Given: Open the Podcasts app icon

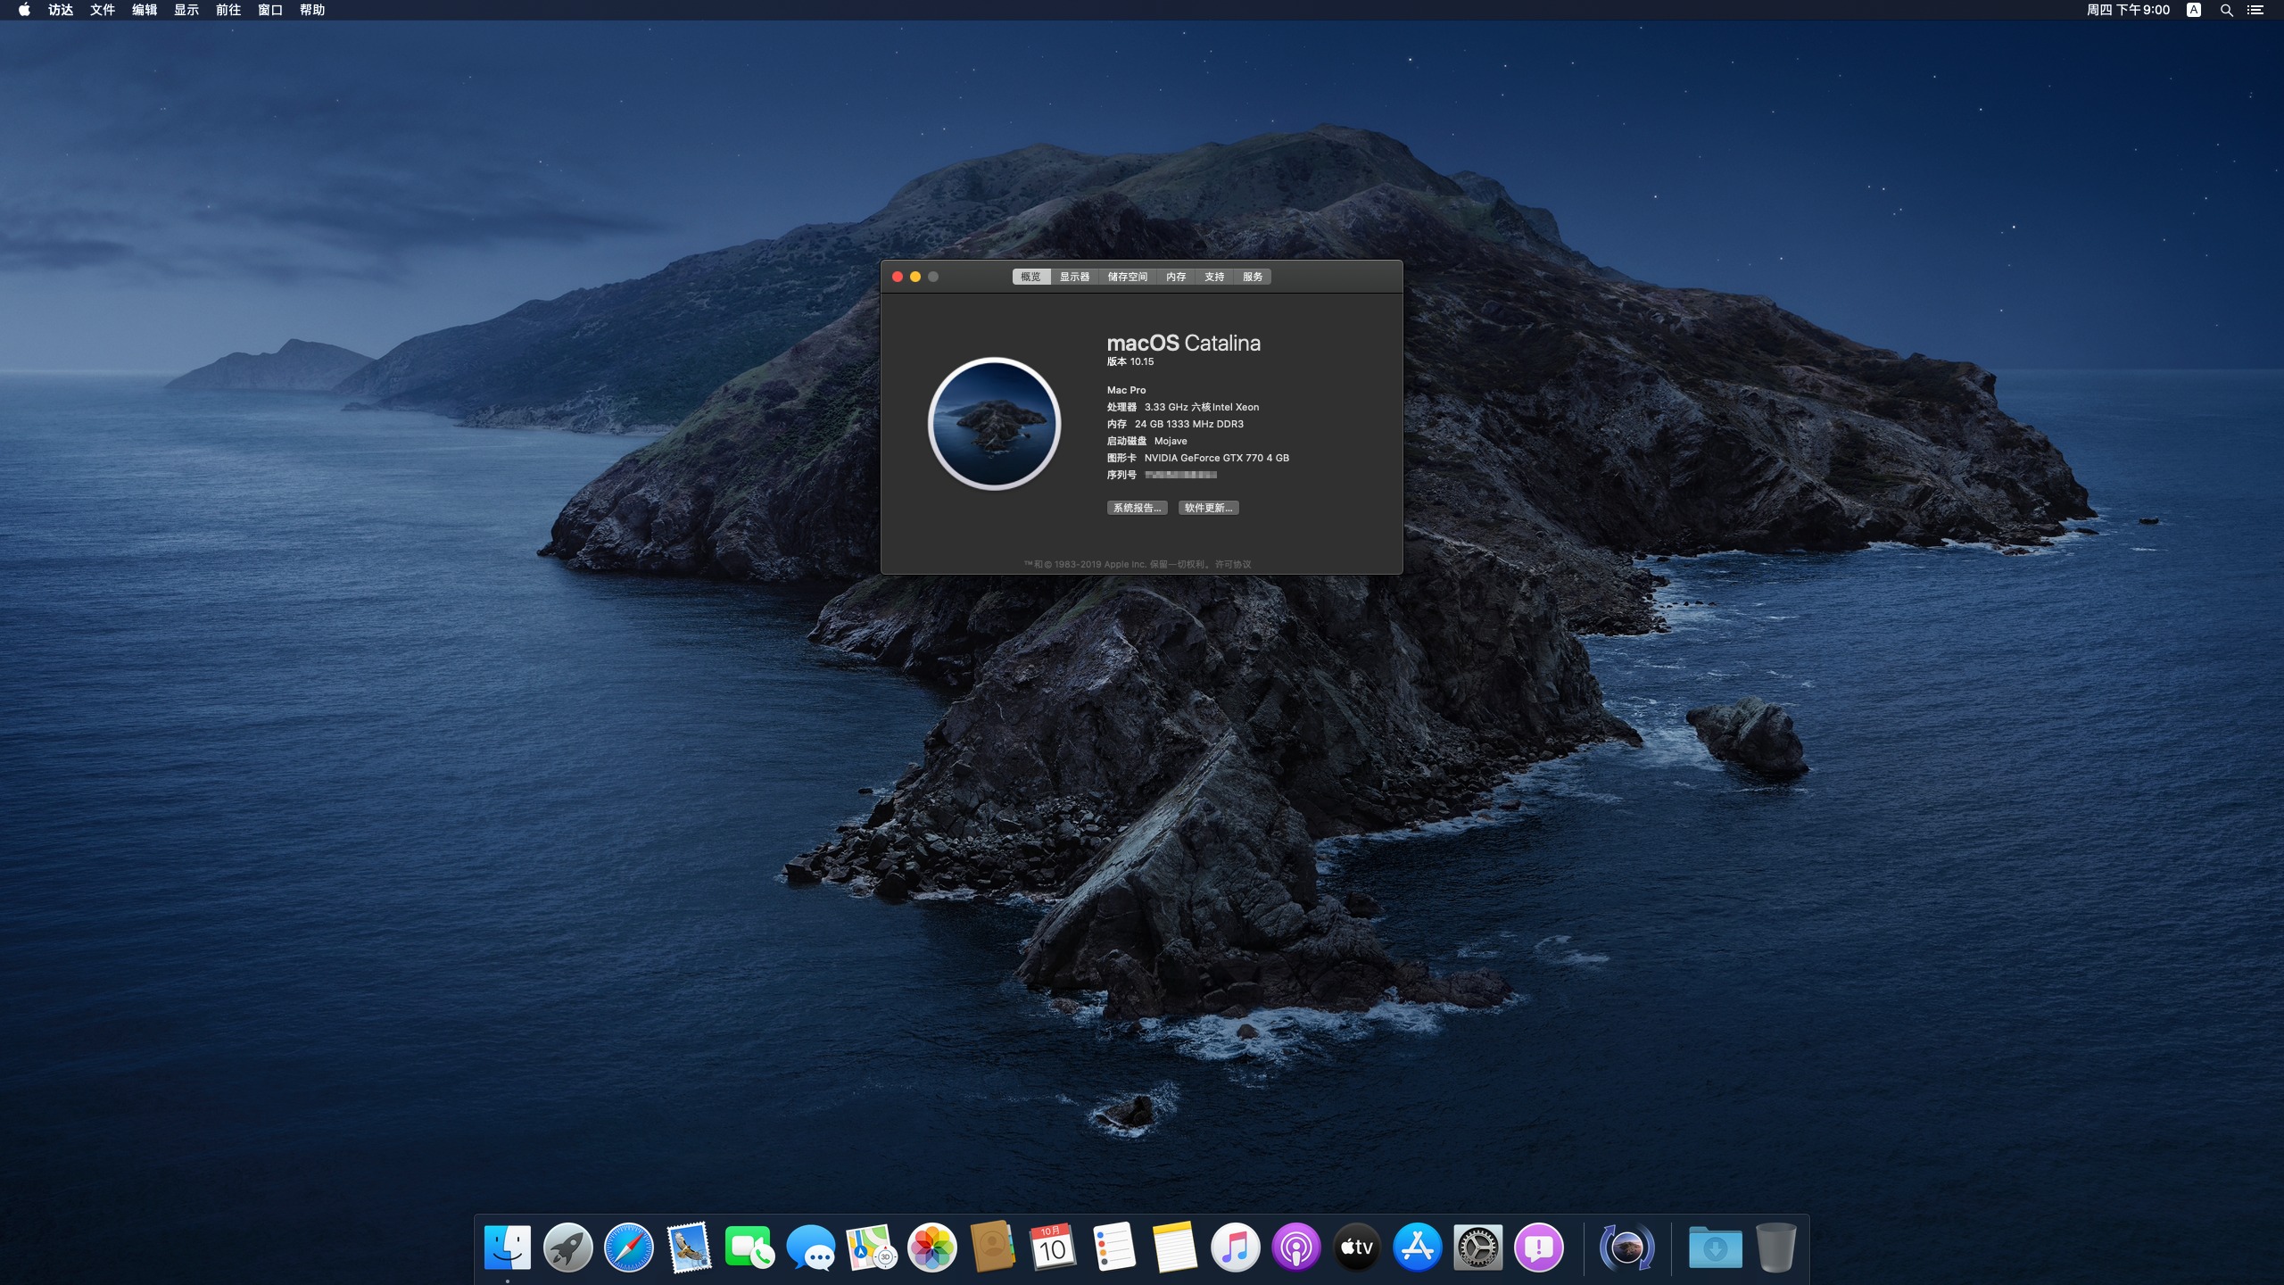Looking at the screenshot, I should point(1295,1247).
